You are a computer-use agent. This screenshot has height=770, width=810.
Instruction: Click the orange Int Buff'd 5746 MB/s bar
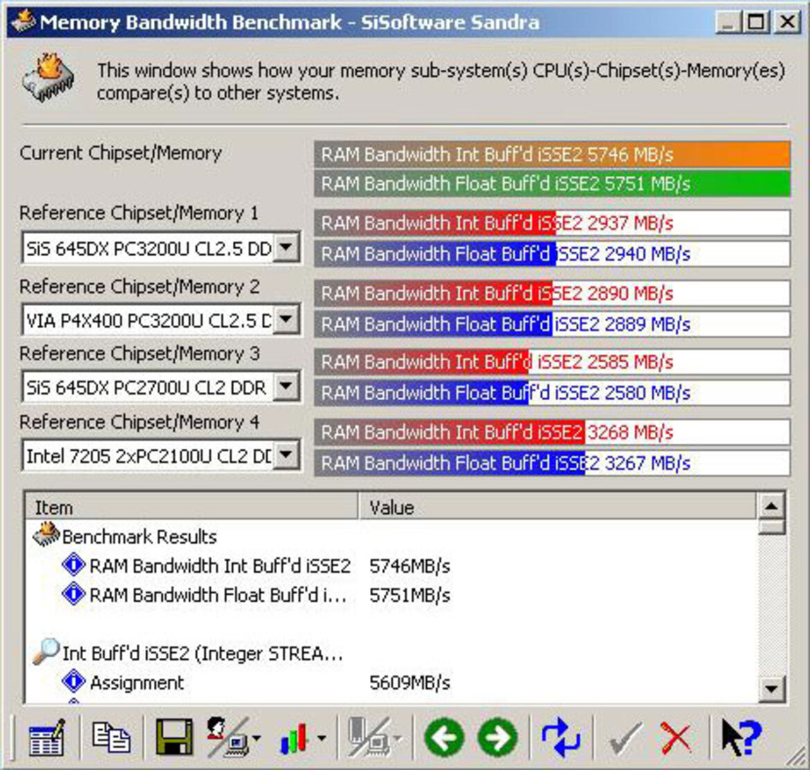click(x=552, y=154)
